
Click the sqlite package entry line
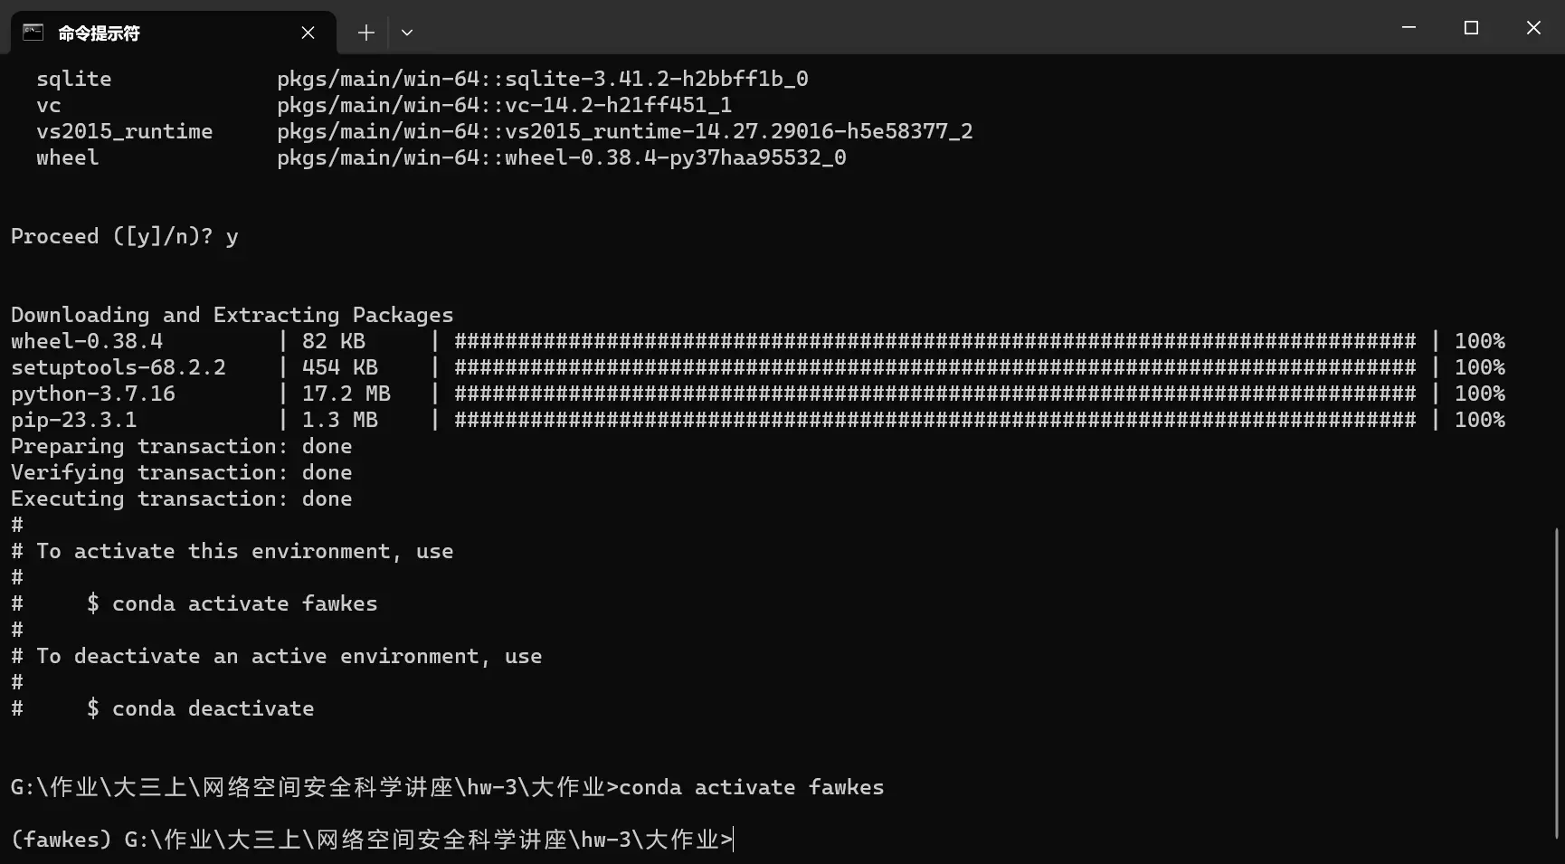click(422, 80)
